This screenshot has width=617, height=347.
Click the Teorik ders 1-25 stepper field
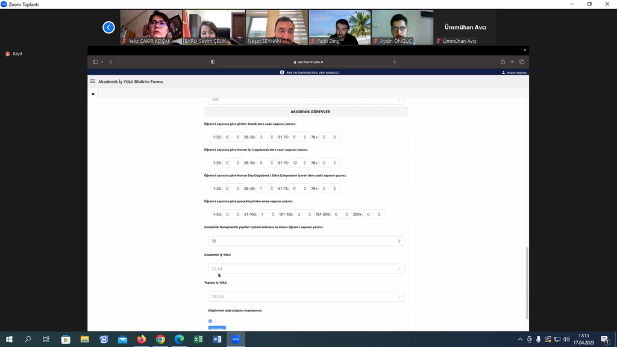(232, 137)
